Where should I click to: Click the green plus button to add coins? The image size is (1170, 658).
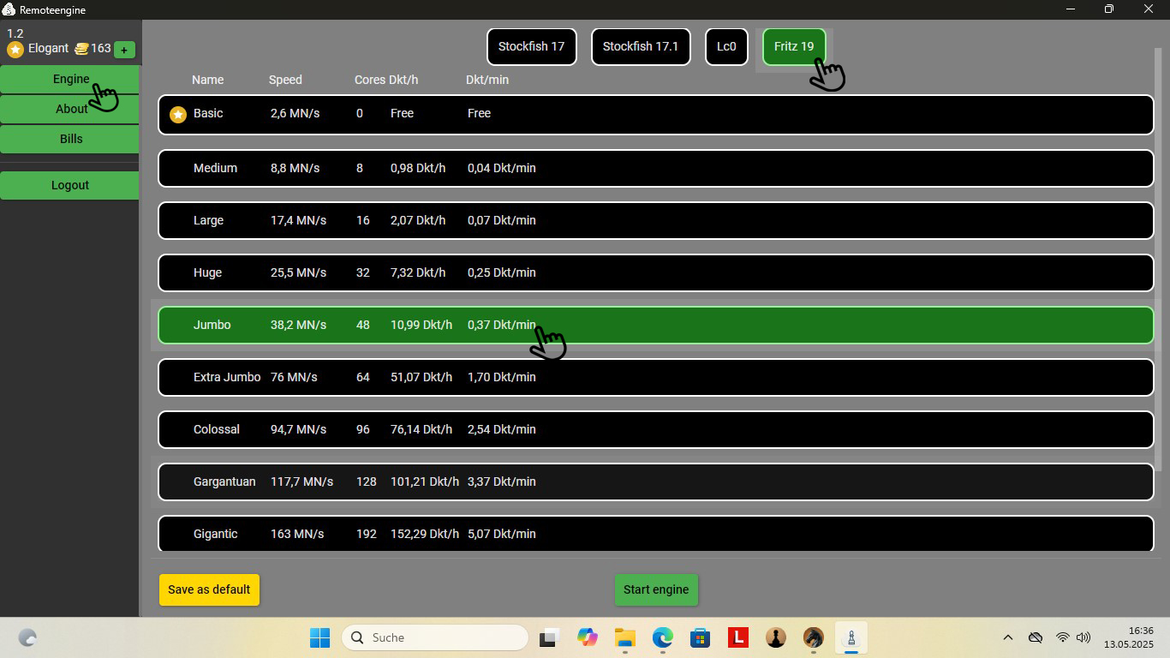tap(124, 50)
